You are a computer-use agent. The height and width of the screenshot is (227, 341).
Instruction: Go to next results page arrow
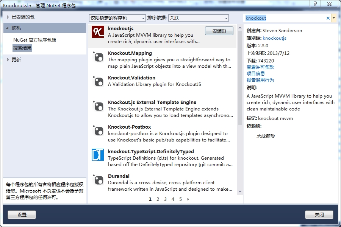[188, 199]
